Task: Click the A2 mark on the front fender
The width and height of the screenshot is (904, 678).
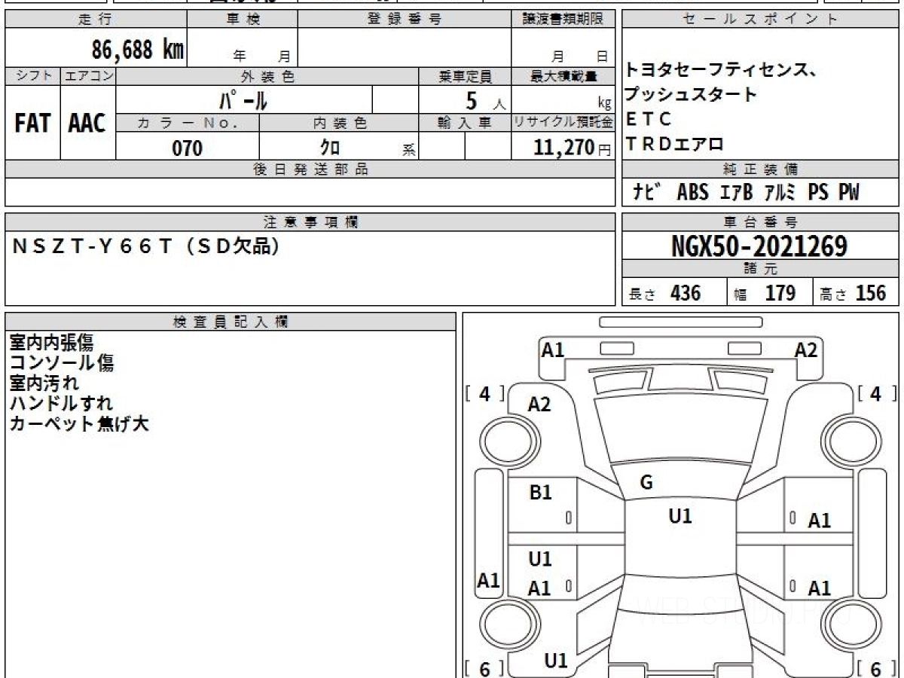Action: [x=539, y=405]
